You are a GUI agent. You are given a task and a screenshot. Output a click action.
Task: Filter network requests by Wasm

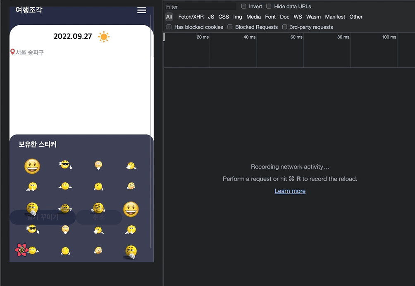(313, 17)
